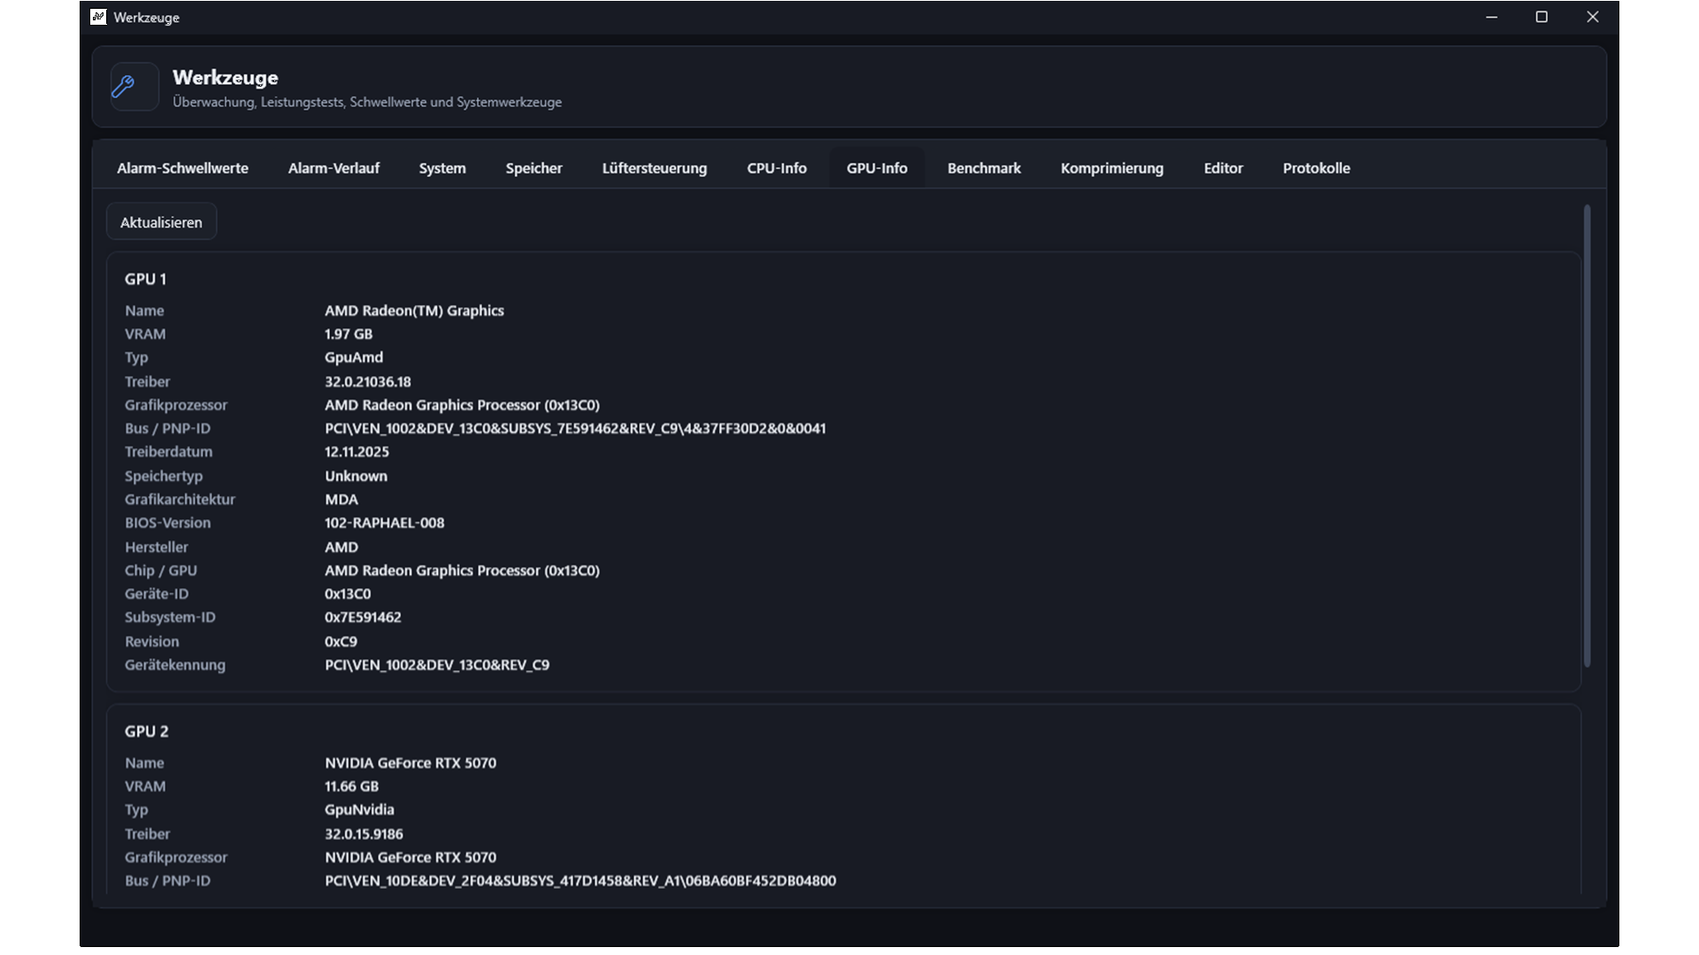Screen dimensions: 1699x955
Task: Select the Editor tab
Action: tap(1223, 168)
